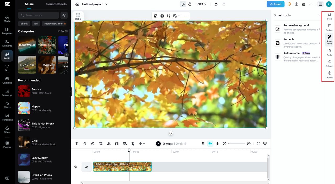Image resolution: width=335 pixels, height=184 pixels.
Task: Click the crop icon in timeline toolbar
Action: click(101, 144)
